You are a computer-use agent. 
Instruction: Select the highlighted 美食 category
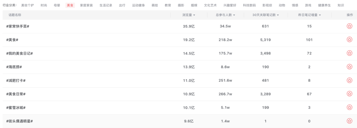[x=70, y=5]
